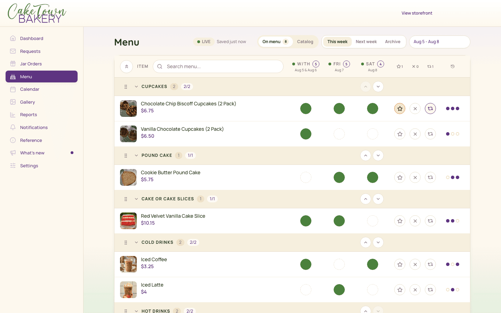Move Cake or Cake Slices section up
This screenshot has height=313, width=501.
pos(366,199)
